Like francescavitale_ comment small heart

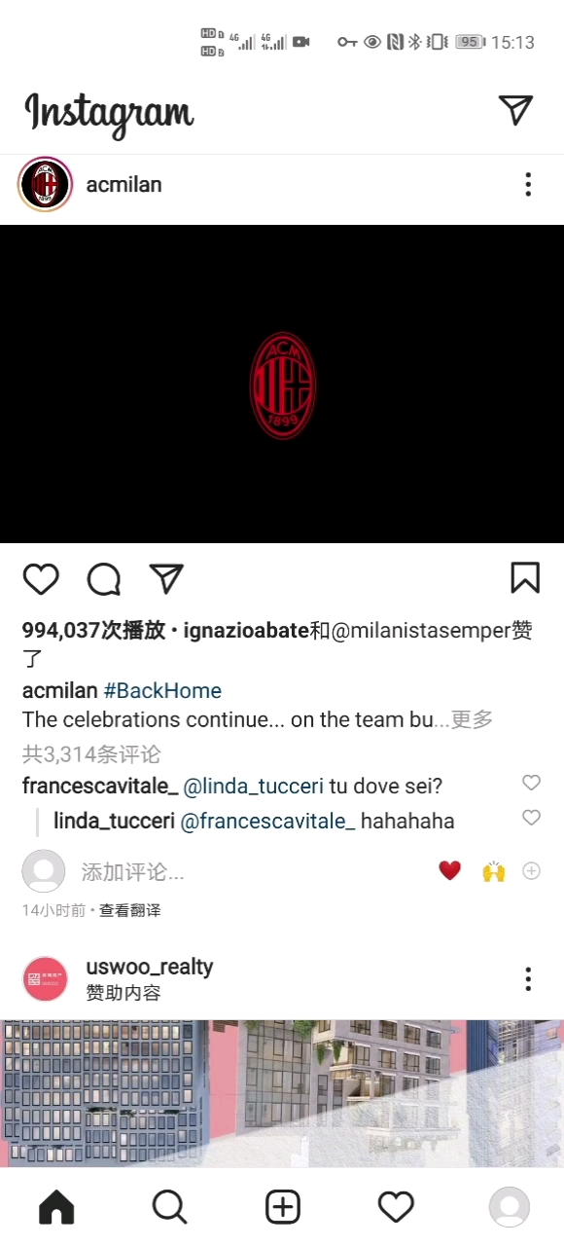tap(531, 783)
